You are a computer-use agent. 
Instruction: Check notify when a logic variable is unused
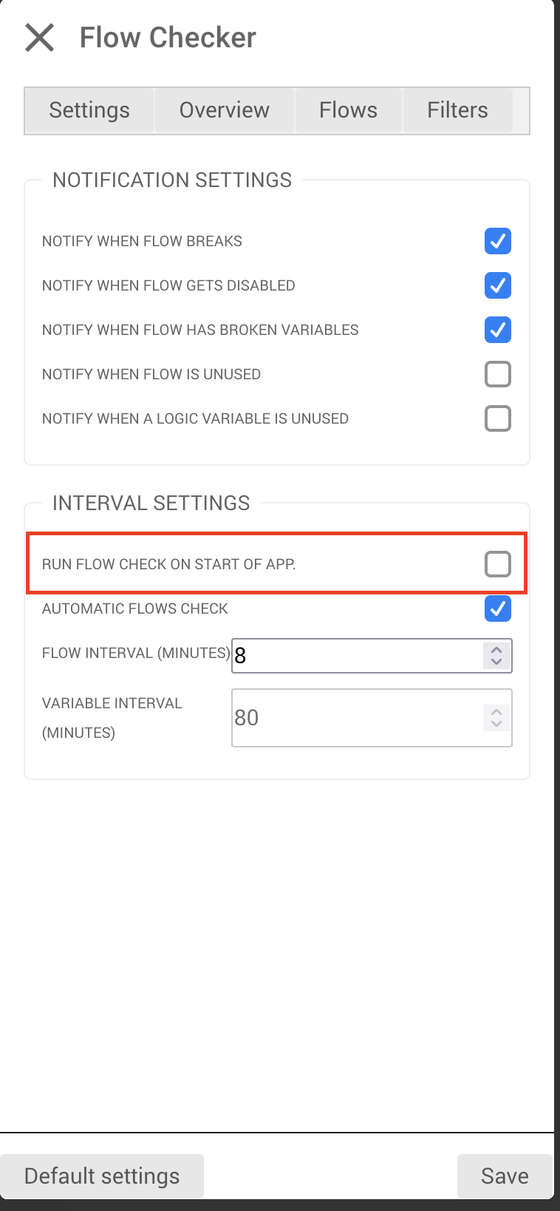click(x=497, y=418)
